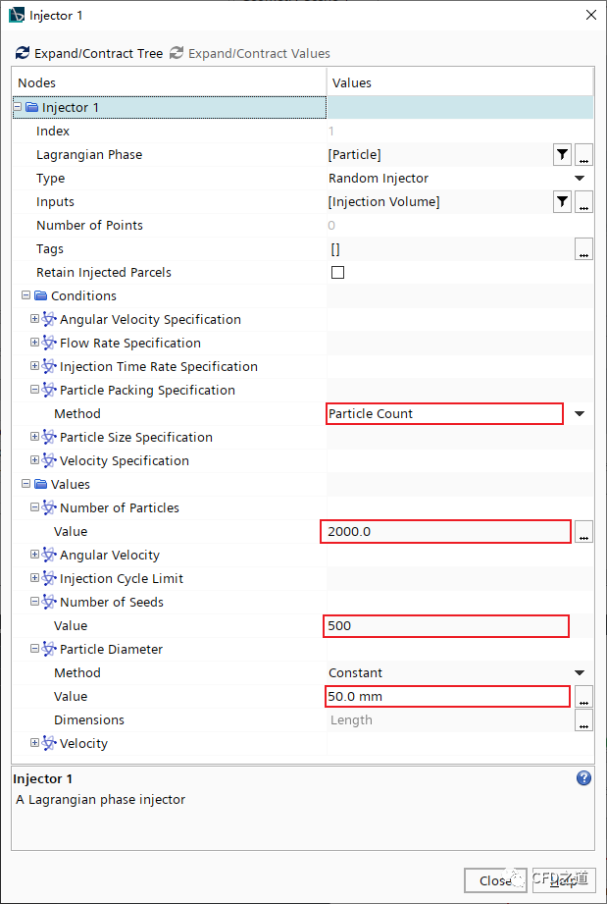Collapse the Values folder
607x904 pixels.
tap(25, 484)
